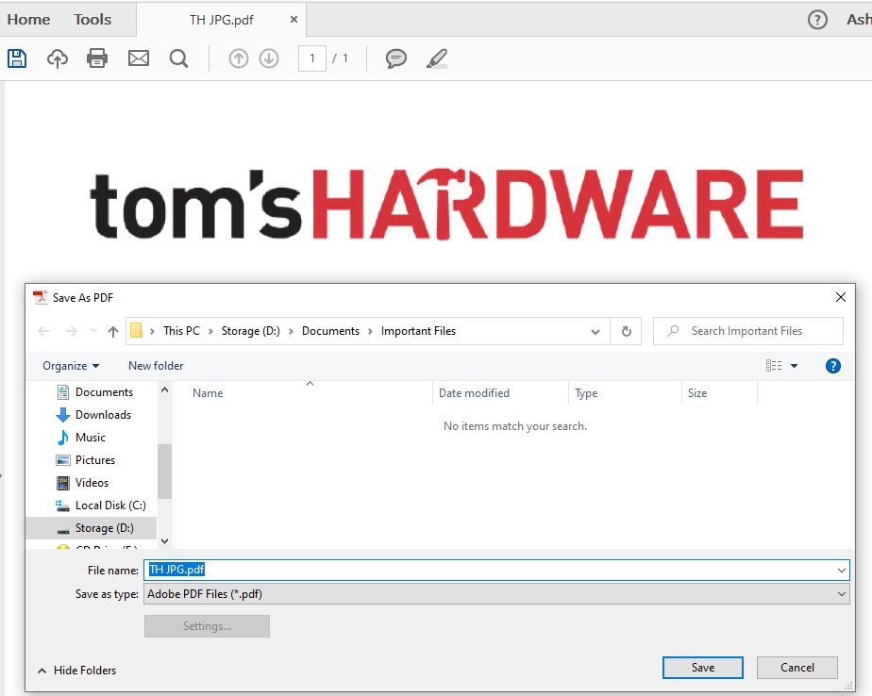Viewport: 872px width, 696px height.
Task: Cancel the Save As dialog
Action: [x=797, y=667]
